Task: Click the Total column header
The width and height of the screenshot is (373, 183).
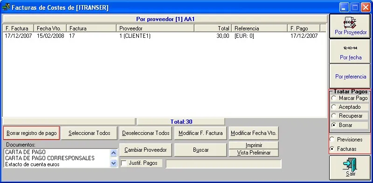Action: click(x=213, y=28)
